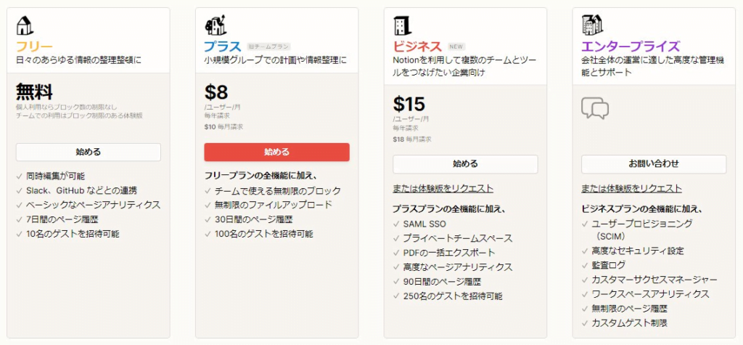
Task: Click the Plus plan building icon
Action: (x=215, y=25)
